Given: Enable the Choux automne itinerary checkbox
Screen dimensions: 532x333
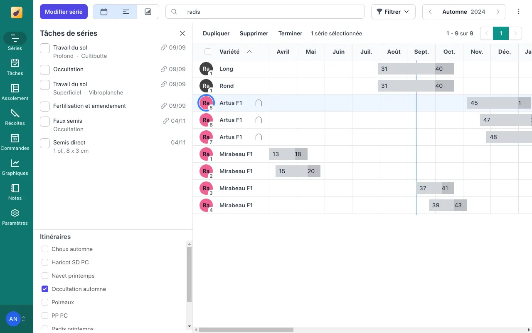Looking at the screenshot, I should coord(45,249).
